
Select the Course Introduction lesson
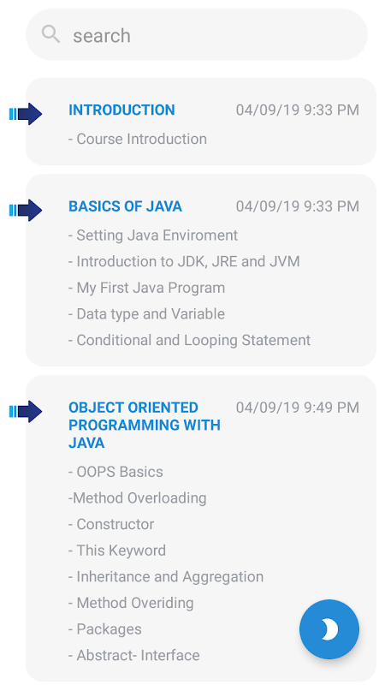(x=138, y=139)
